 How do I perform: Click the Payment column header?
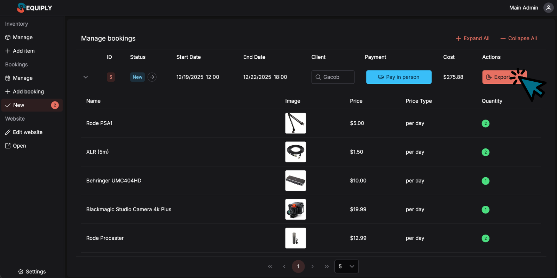[x=375, y=57]
